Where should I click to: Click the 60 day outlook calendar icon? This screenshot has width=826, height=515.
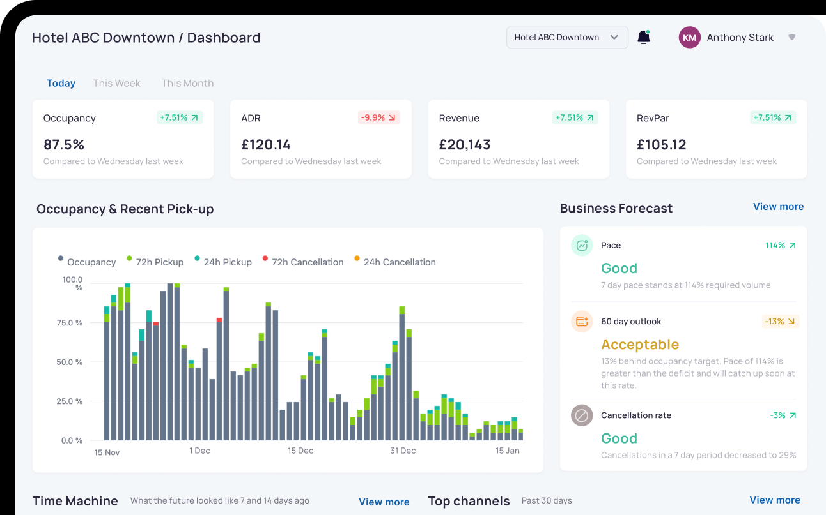point(582,322)
